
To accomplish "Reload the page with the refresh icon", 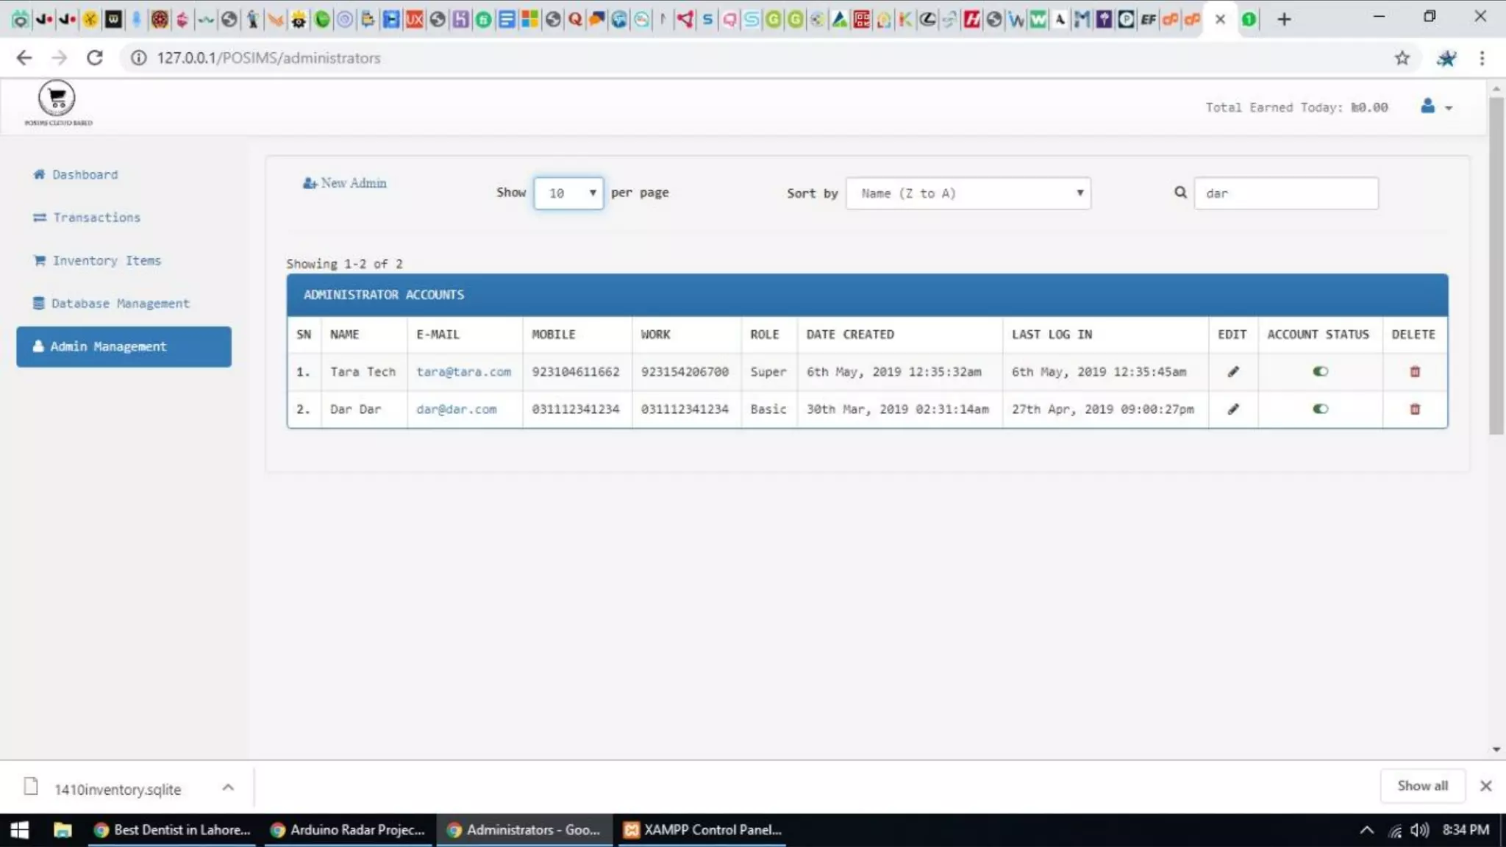I will pos(95,57).
